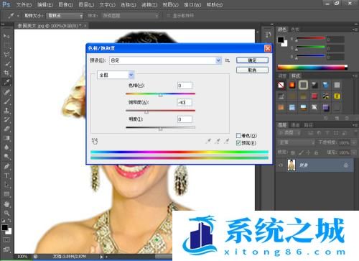
Task: Toggle lock image pixels brush icon
Action: 301,152
